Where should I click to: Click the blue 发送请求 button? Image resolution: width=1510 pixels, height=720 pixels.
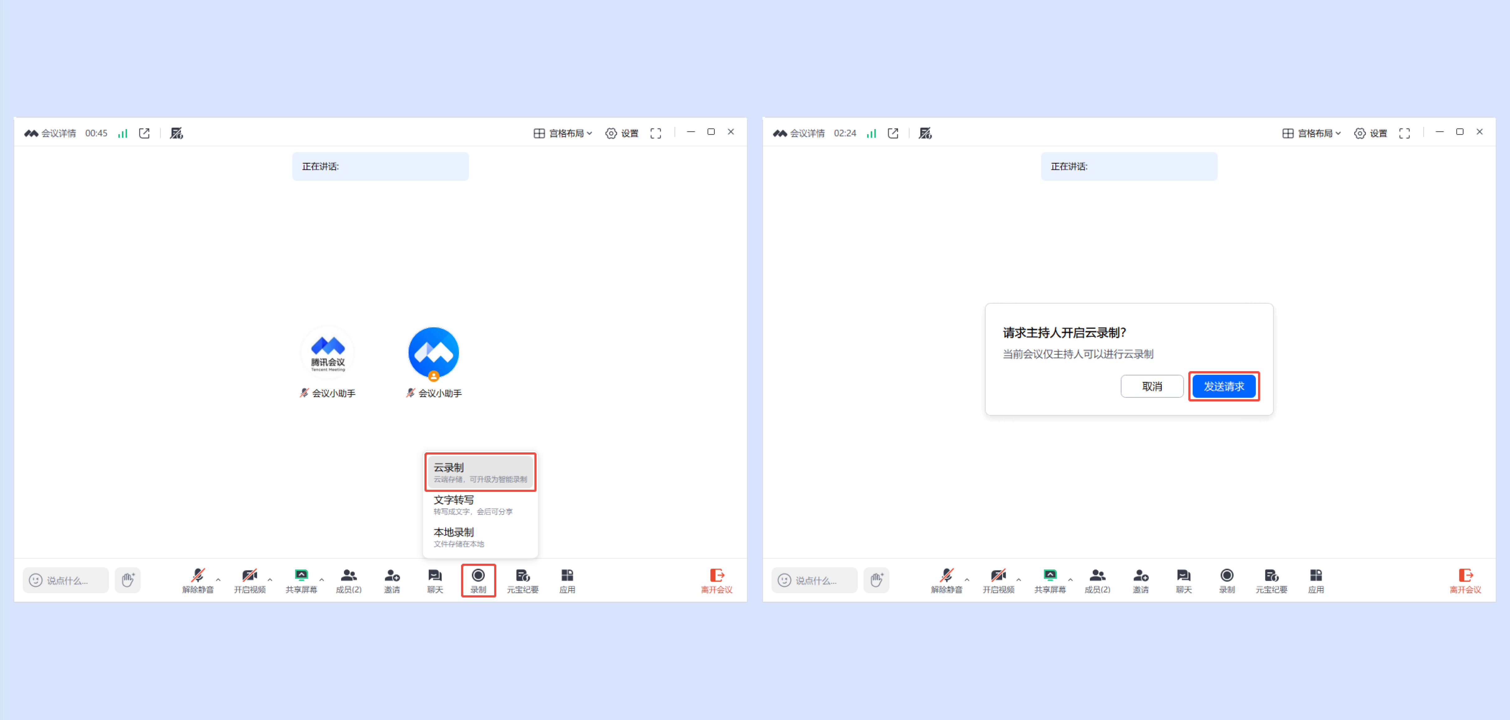tap(1223, 386)
